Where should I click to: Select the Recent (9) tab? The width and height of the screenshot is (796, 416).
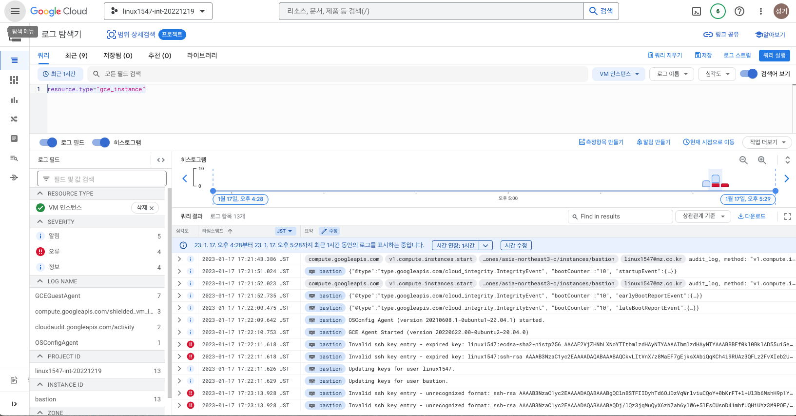click(77, 56)
